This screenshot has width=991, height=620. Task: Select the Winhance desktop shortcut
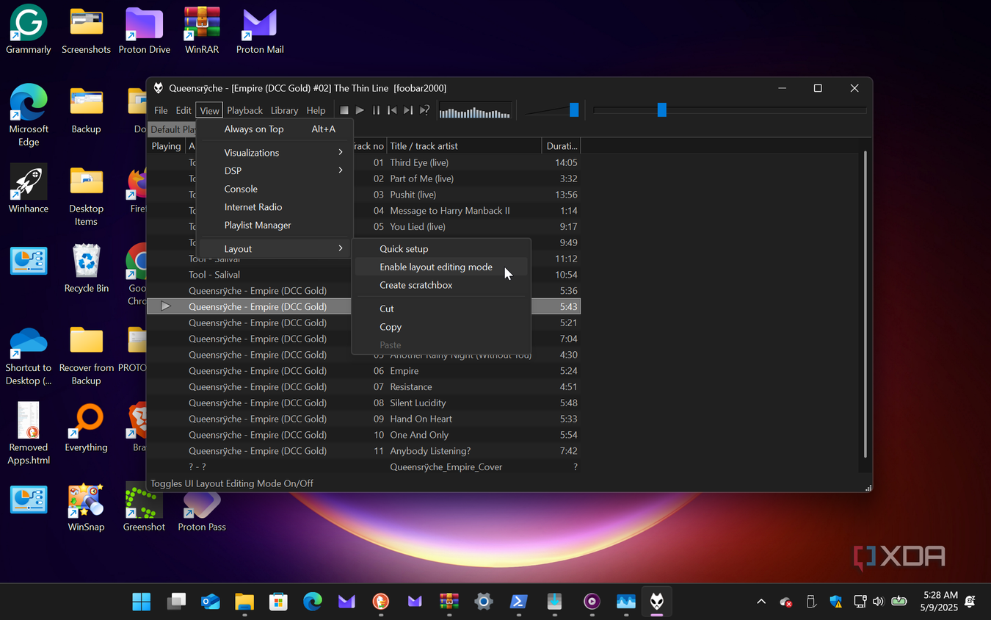point(29,189)
